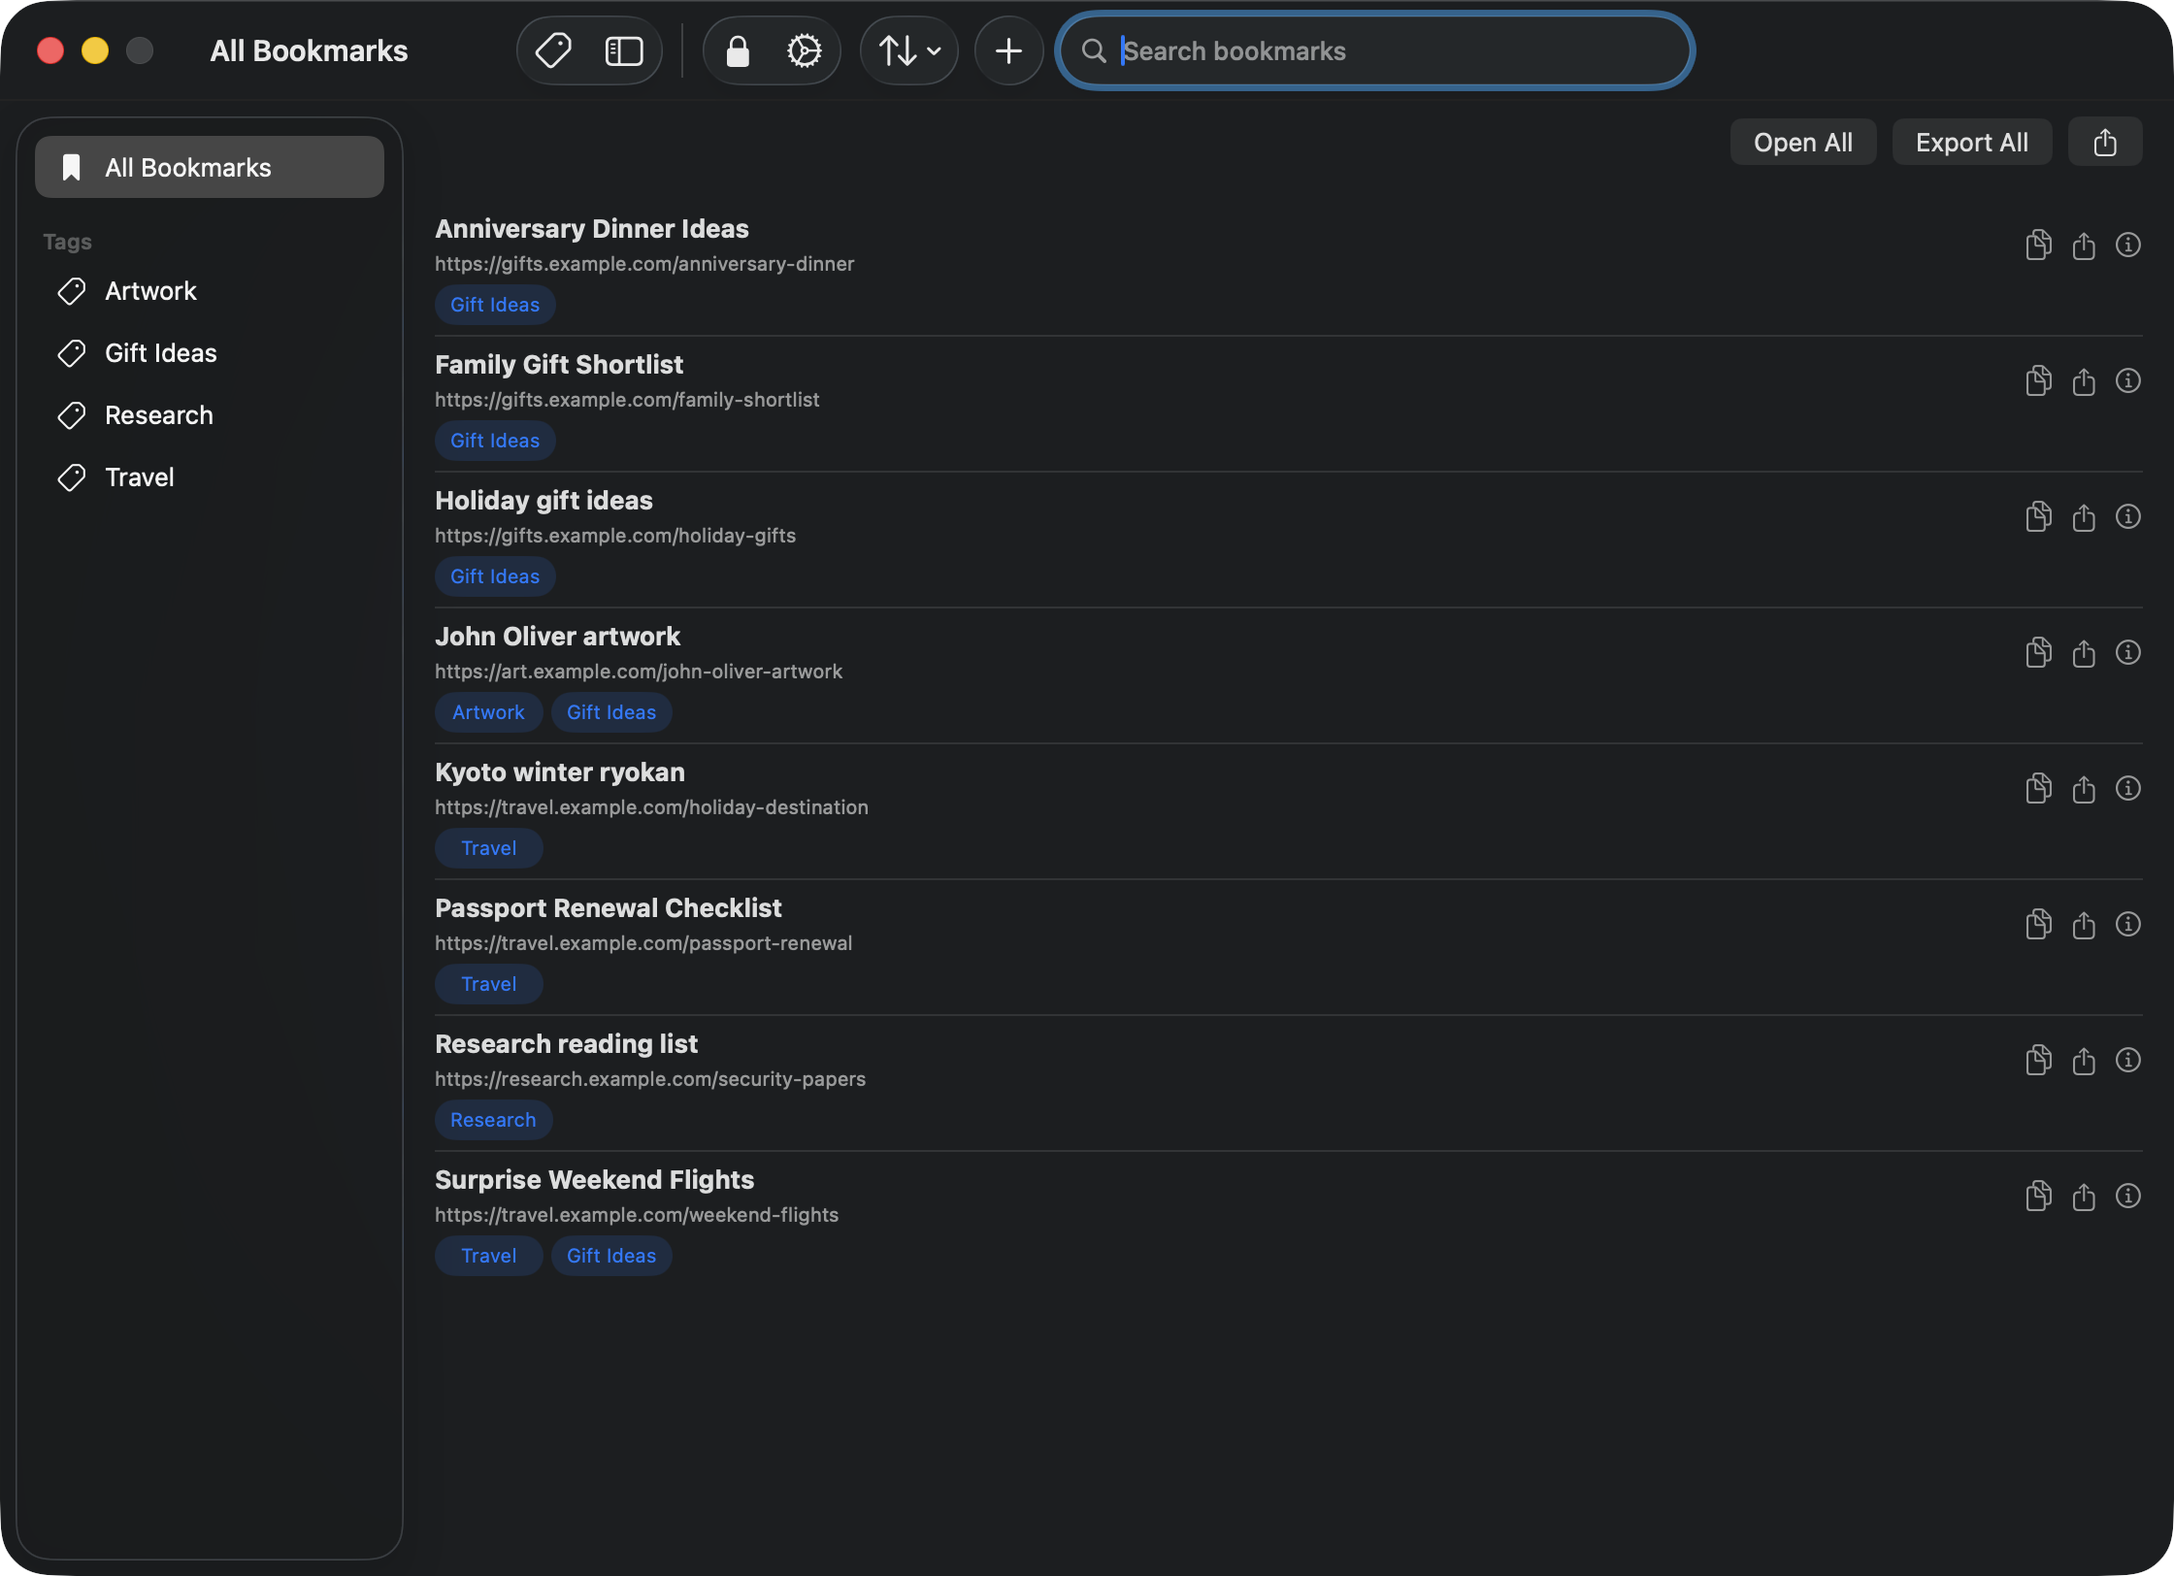
Task: Show info for Research reading list
Action: tap(2128, 1060)
